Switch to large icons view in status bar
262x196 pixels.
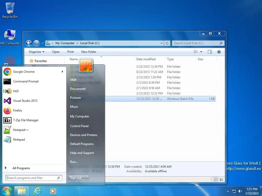click(221, 179)
